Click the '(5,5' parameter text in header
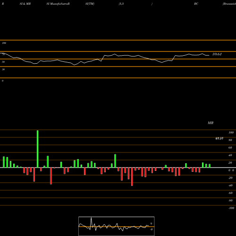 point(121,4)
